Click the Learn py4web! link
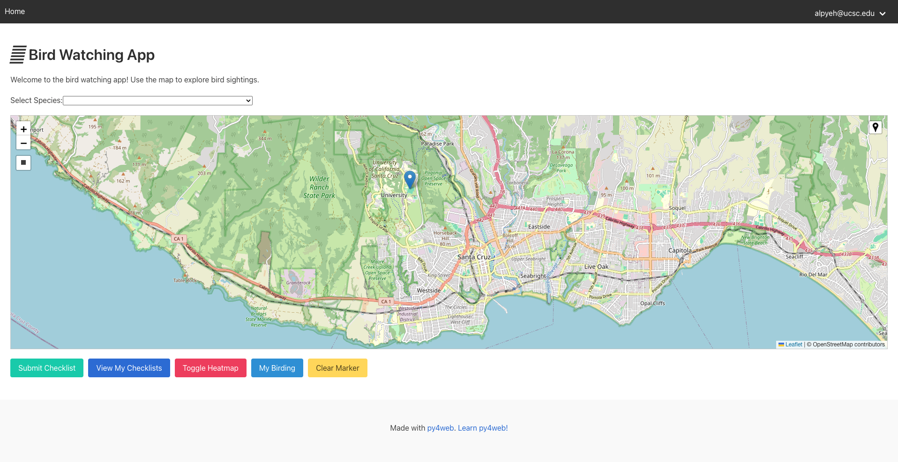The width and height of the screenshot is (898, 462). pyautogui.click(x=483, y=428)
